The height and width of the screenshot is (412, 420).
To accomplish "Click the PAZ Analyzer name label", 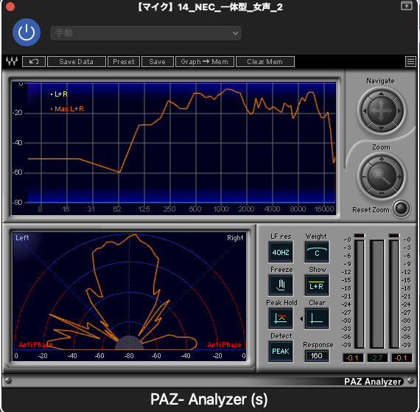I will tap(373, 381).
